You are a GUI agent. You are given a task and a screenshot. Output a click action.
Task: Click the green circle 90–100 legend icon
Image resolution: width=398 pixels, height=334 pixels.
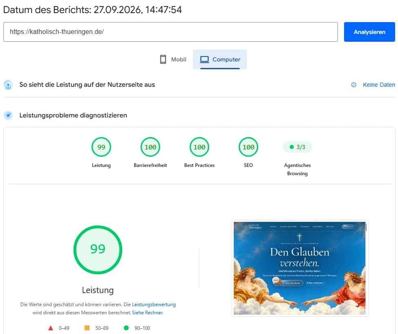click(126, 328)
